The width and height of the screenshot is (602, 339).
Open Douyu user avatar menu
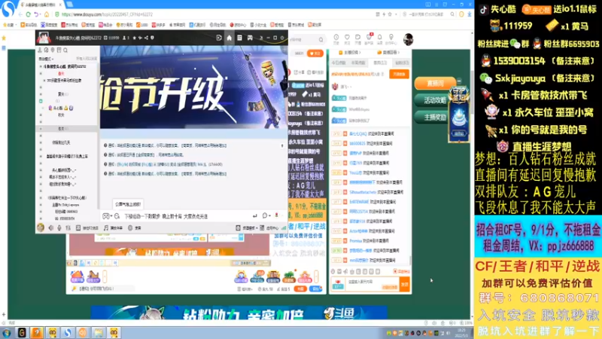tap(408, 39)
